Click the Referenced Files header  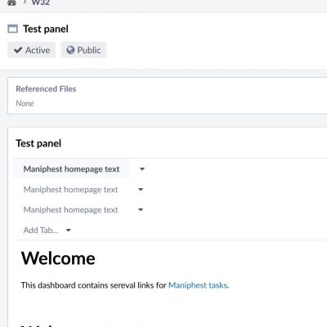point(46,89)
